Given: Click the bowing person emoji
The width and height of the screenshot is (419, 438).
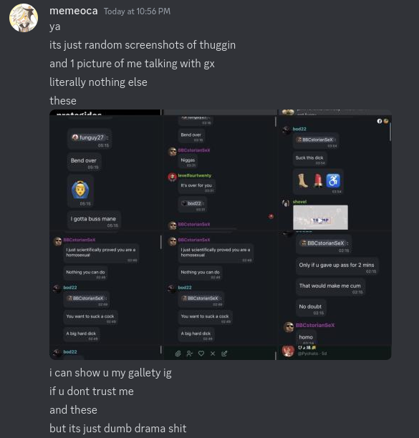Looking at the screenshot, I should pyautogui.click(x=80, y=190).
